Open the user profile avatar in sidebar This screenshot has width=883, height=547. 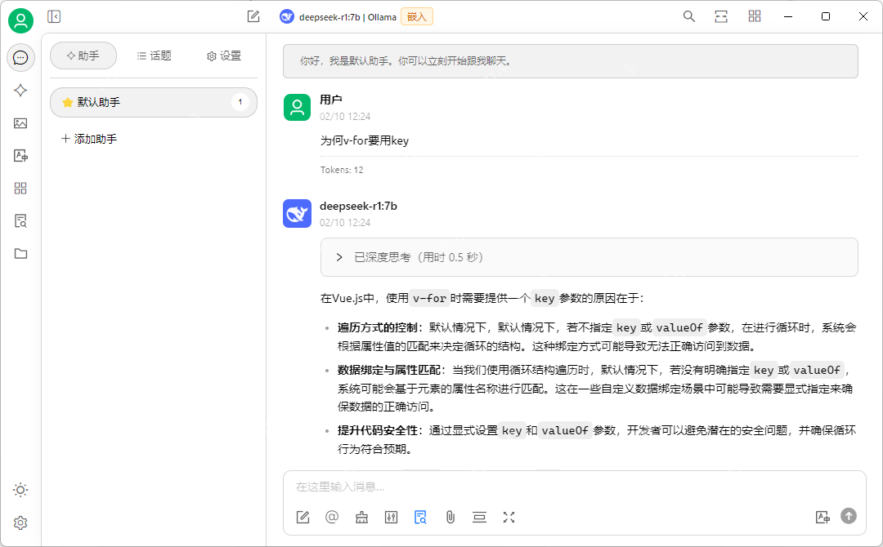[20, 20]
